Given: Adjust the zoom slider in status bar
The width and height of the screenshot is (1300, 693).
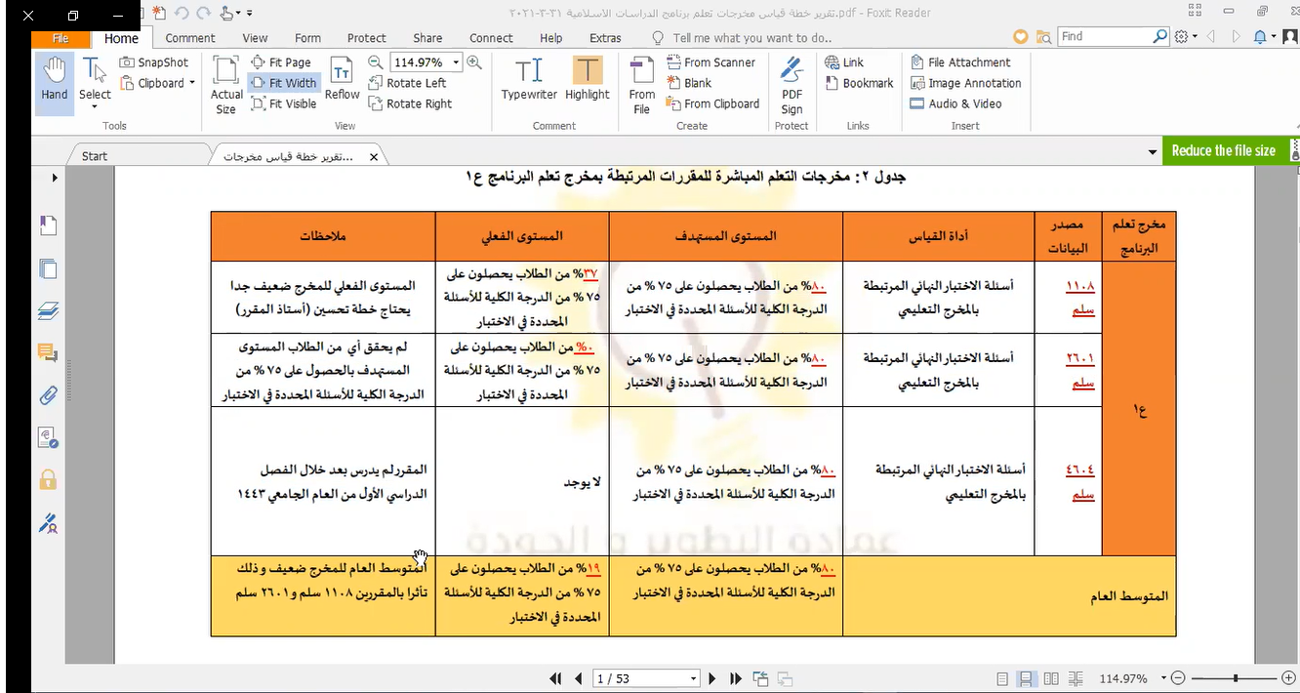Looking at the screenshot, I should [x=1236, y=678].
